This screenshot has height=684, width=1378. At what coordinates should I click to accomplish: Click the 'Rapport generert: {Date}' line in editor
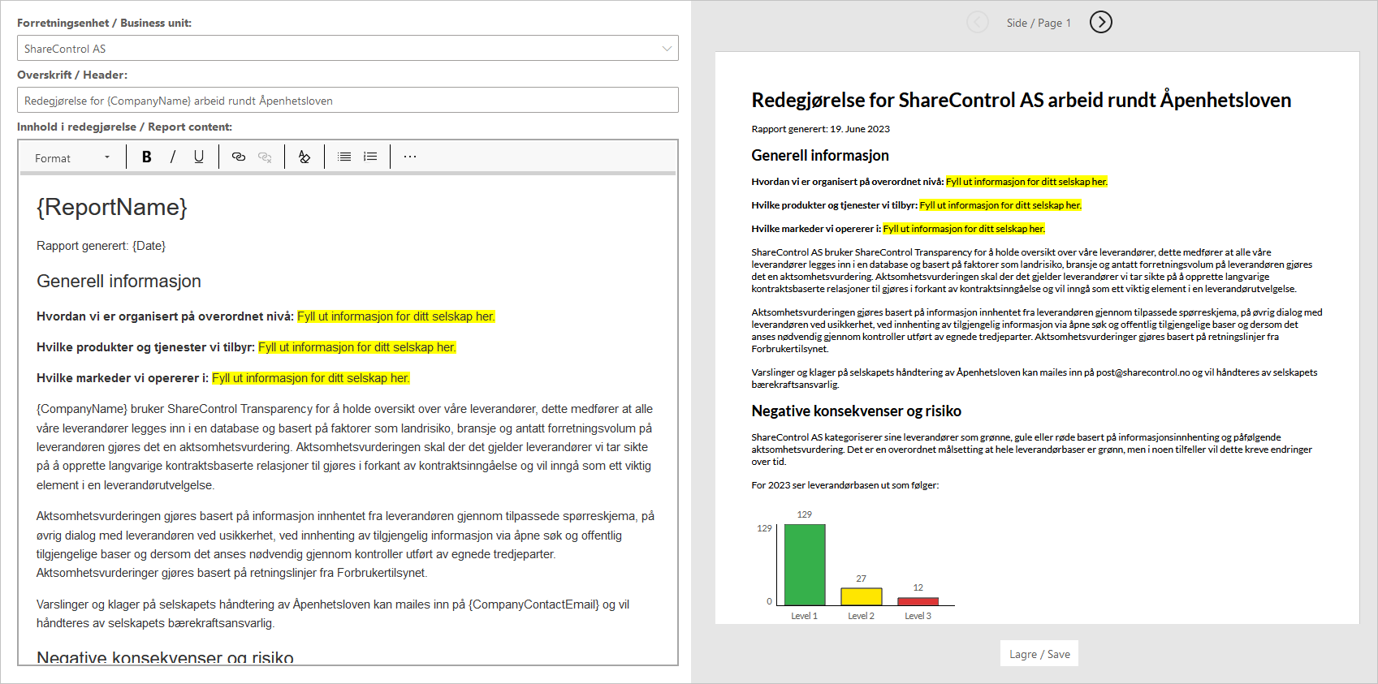[102, 246]
